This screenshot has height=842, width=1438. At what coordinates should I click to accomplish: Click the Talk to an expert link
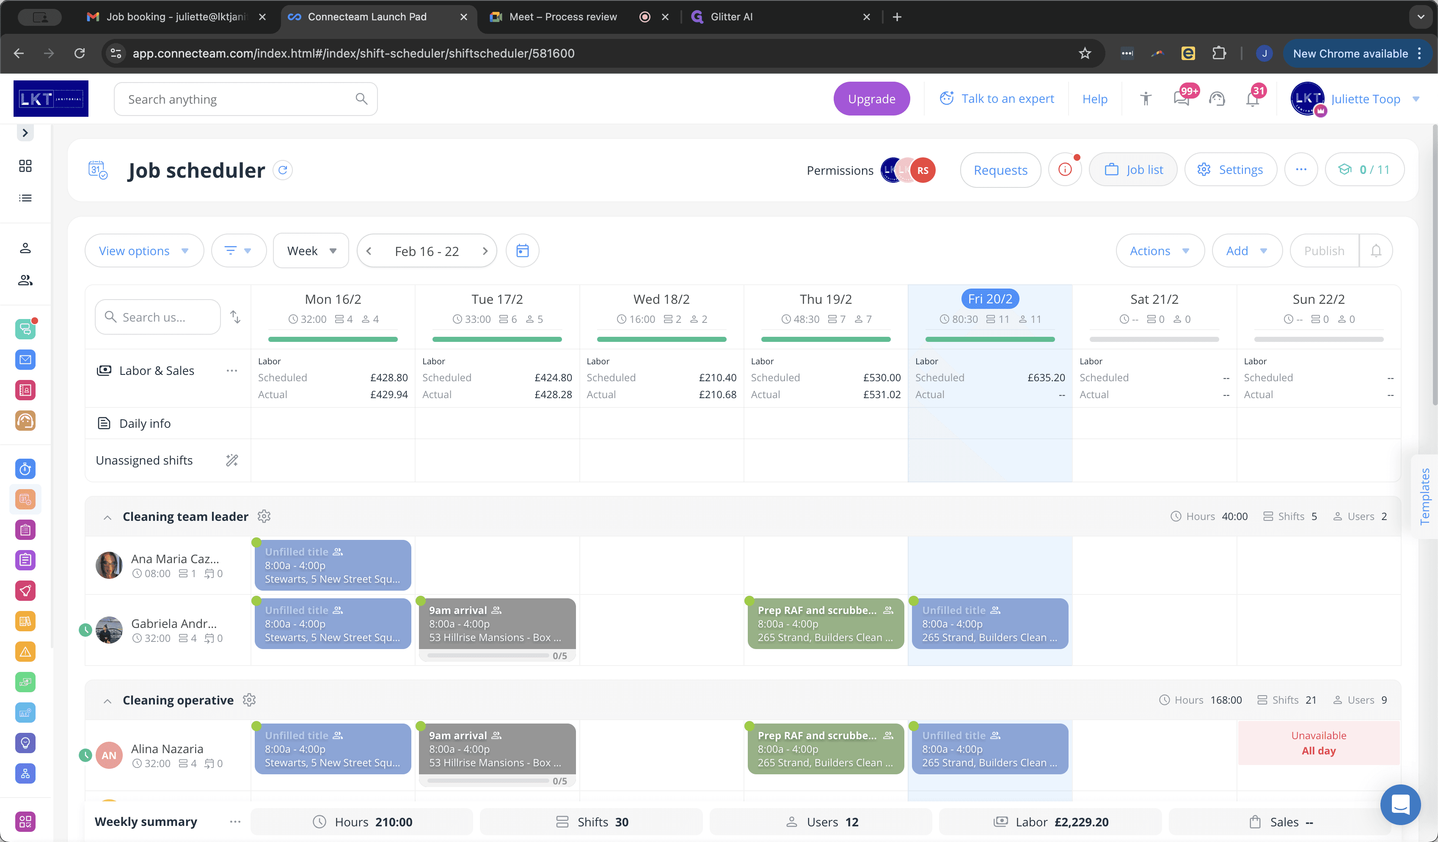click(x=996, y=99)
